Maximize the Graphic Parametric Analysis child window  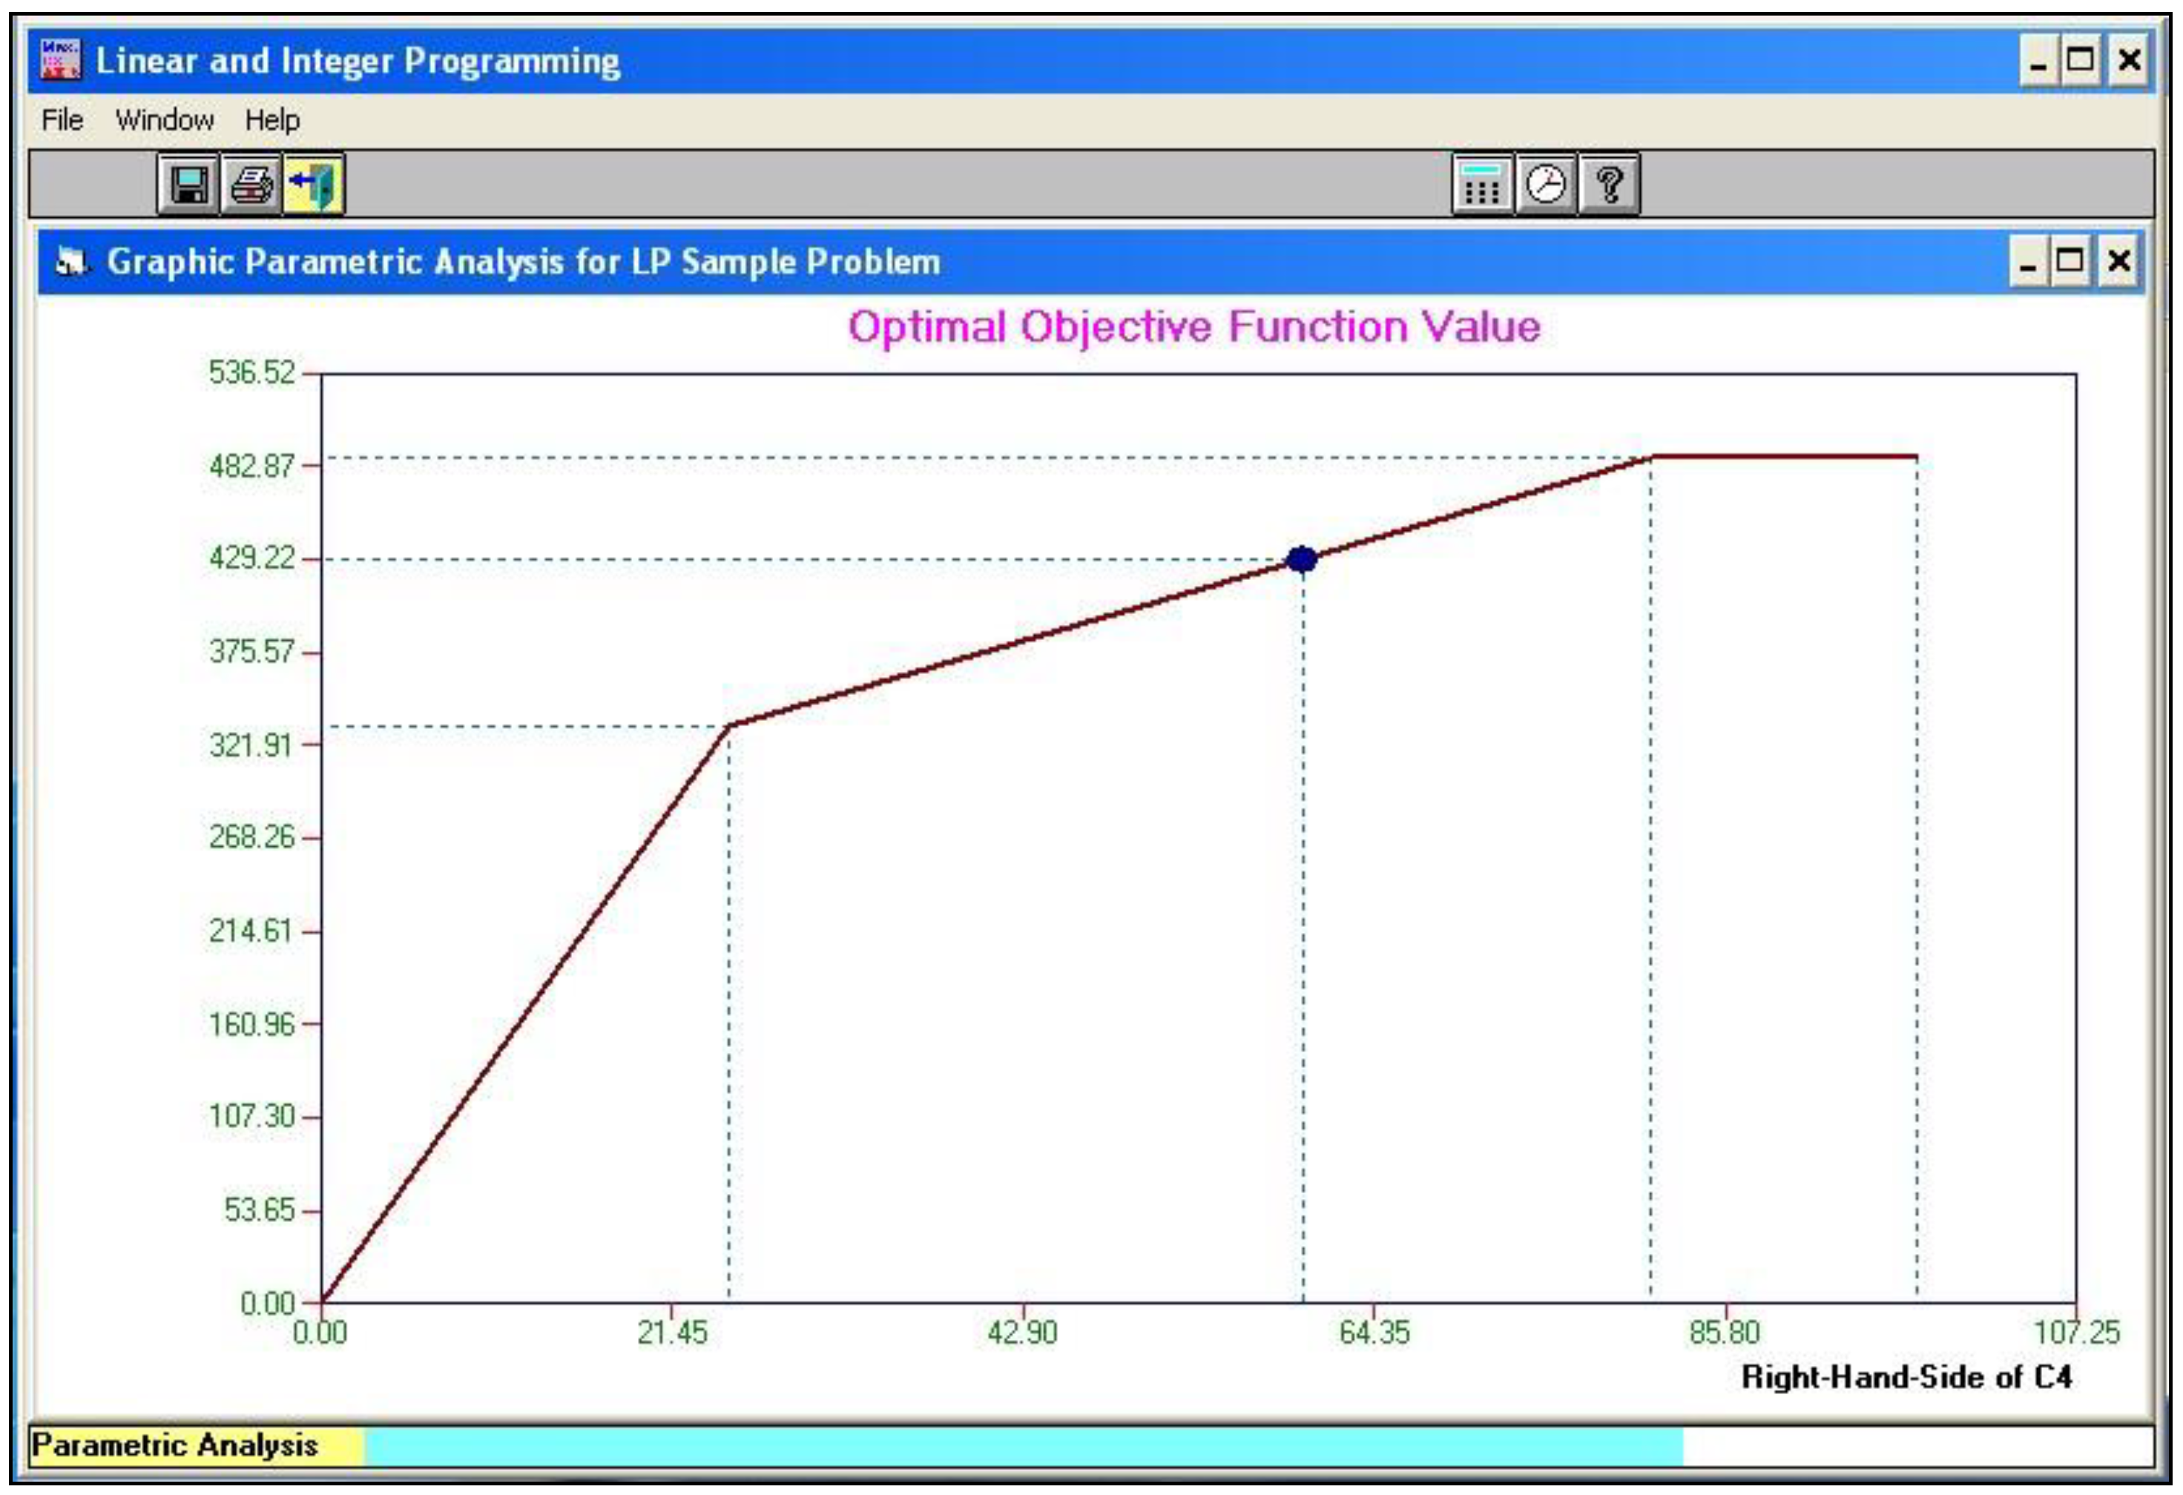tap(2070, 260)
